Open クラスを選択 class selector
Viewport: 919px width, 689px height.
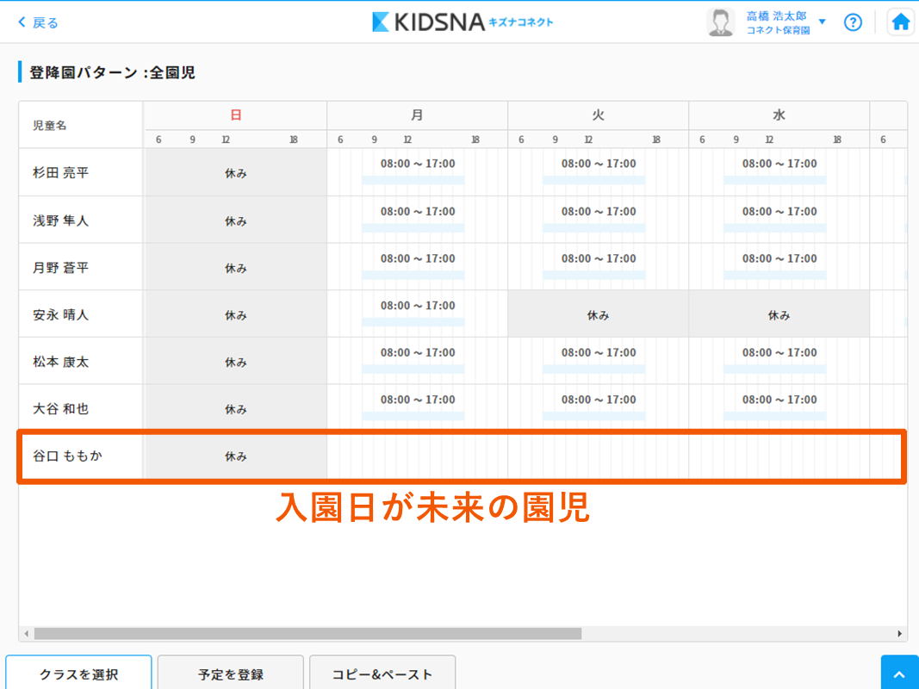point(78,673)
